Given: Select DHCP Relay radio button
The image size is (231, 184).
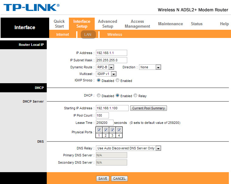Looking at the screenshot, I should (x=135, y=95).
